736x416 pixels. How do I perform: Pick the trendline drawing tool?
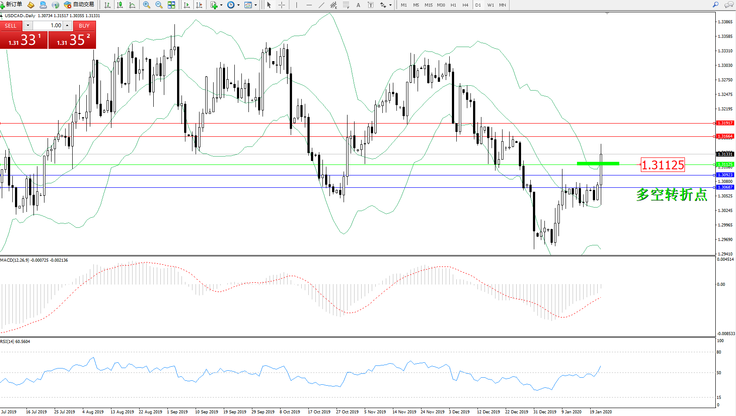click(x=322, y=5)
